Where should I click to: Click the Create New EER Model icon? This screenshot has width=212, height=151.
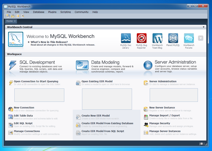[x=78, y=117]
